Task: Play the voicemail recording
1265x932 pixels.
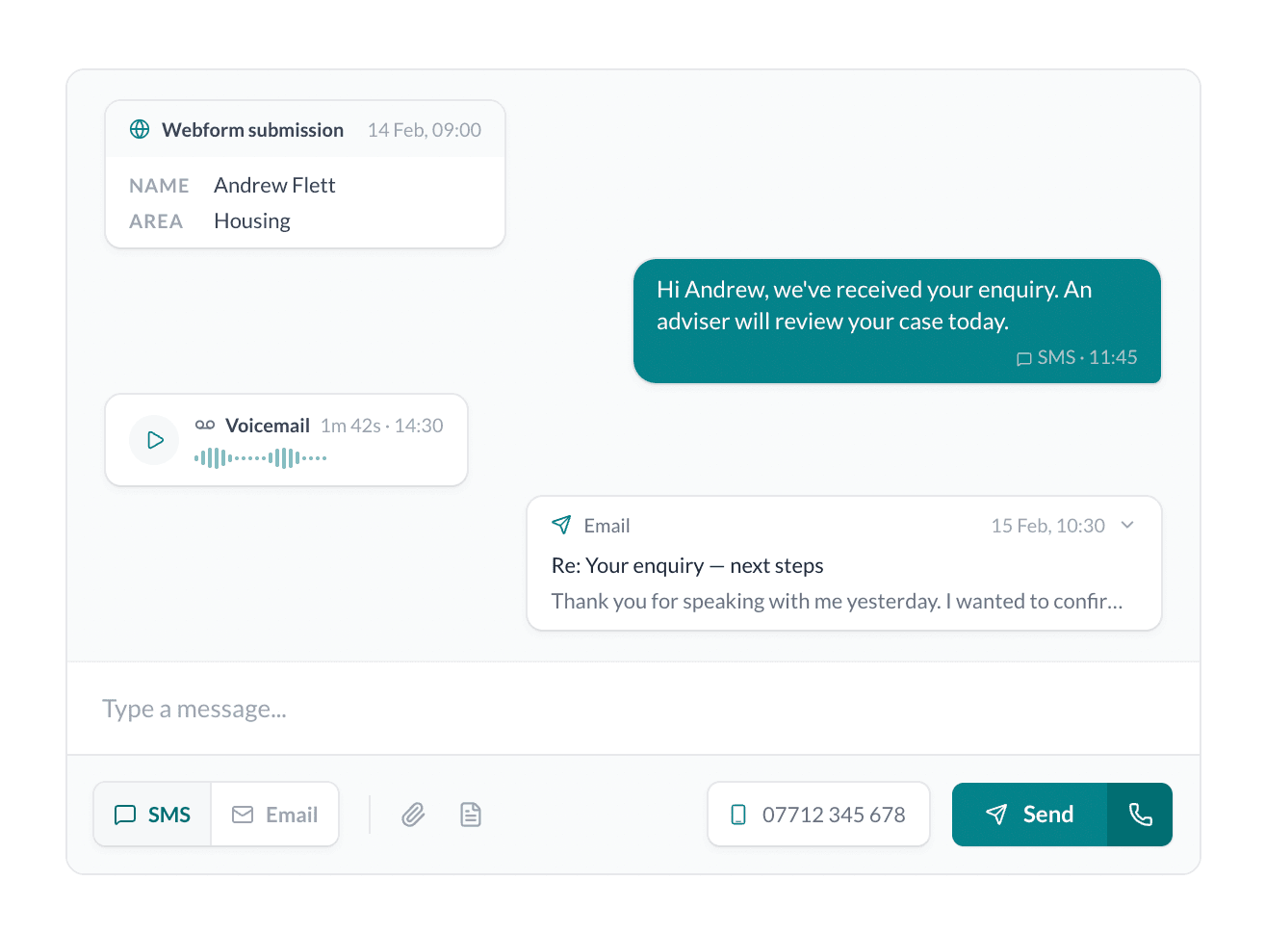Action: 154,440
